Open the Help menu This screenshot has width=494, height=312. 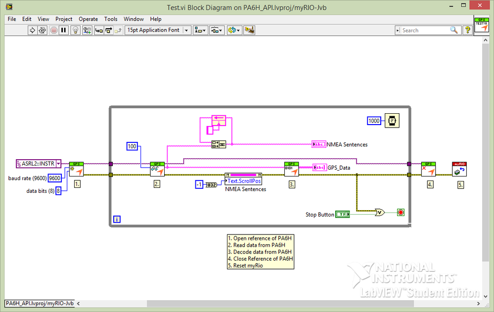[x=156, y=19]
